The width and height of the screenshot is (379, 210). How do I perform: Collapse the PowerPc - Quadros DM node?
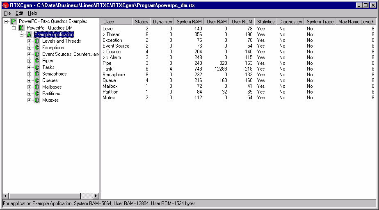click(x=14, y=28)
